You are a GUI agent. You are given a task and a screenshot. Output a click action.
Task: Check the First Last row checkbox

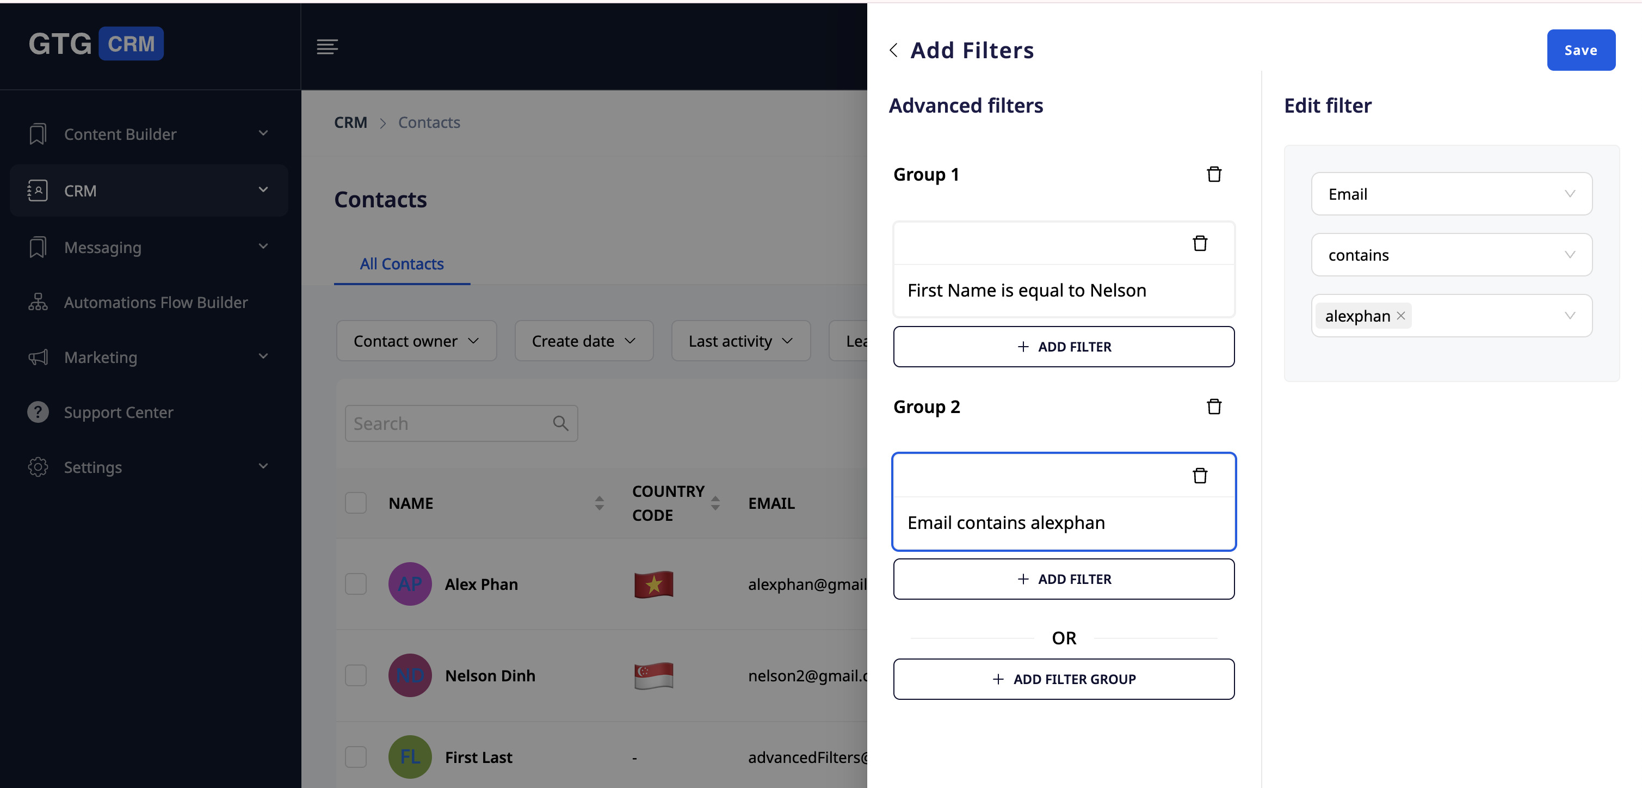356,757
